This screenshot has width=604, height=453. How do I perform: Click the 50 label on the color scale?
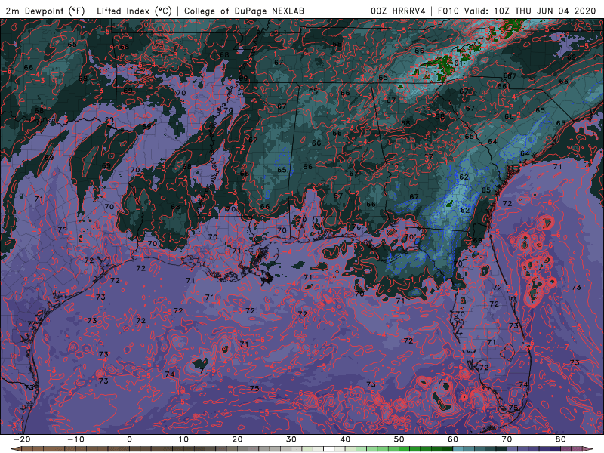[399, 439]
